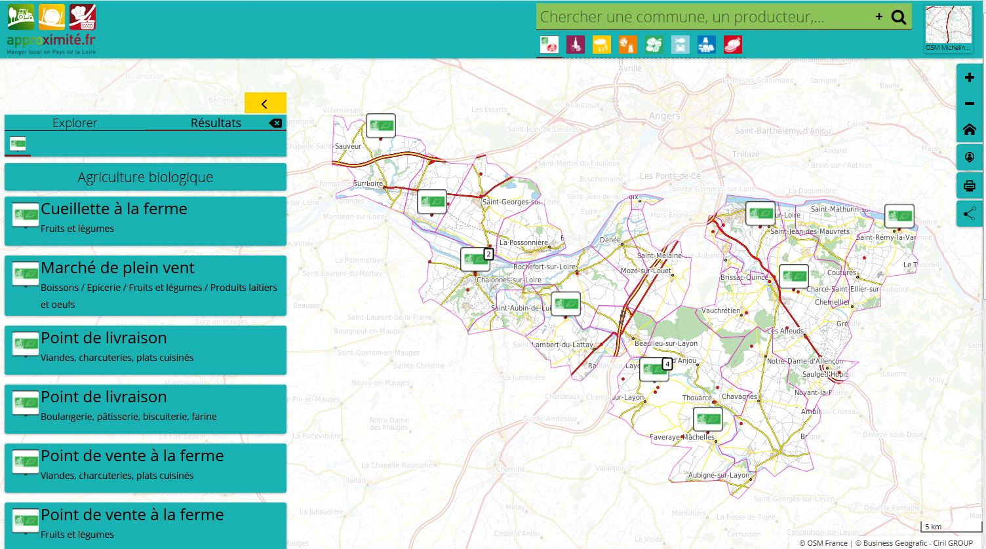
Task: Filter by grocery épicerie category icon
Action: pyautogui.click(x=628, y=45)
